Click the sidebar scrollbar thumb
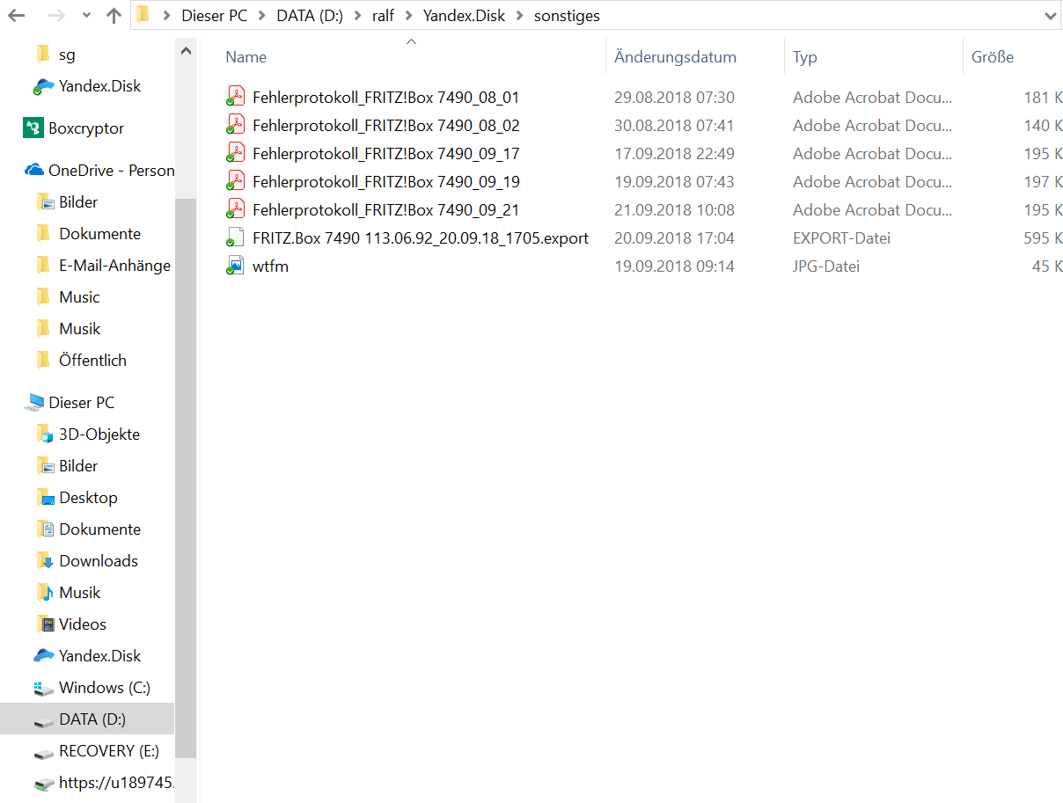Image resolution: width=1063 pixels, height=803 pixels. tap(186, 478)
